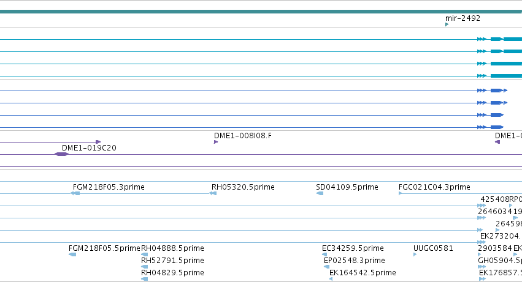Click the EK164542.5prime label
The width and height of the screenshot is (522, 282).
363,273
